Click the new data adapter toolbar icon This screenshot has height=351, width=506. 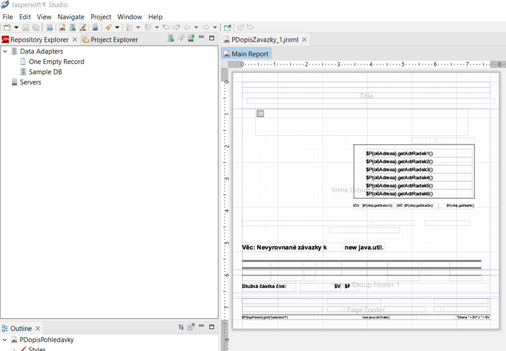pos(73,27)
